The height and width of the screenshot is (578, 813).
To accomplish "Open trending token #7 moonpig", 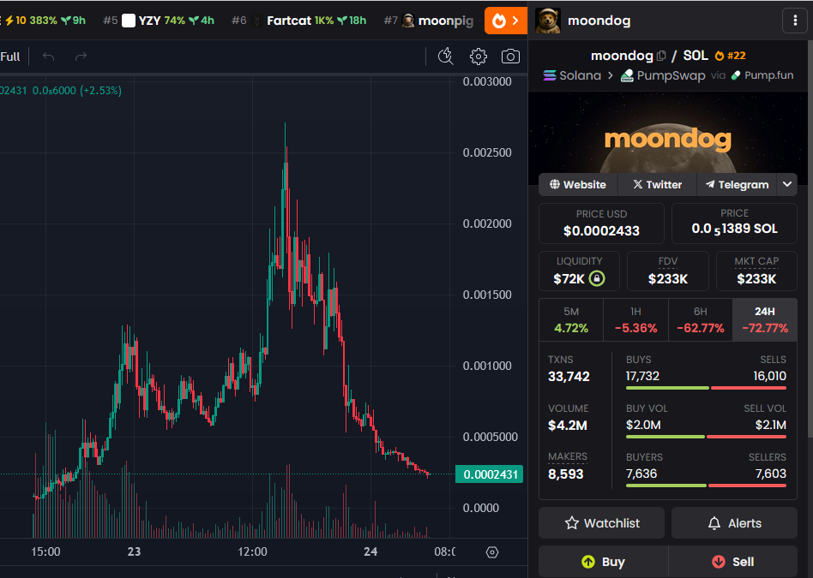I will pyautogui.click(x=428, y=21).
